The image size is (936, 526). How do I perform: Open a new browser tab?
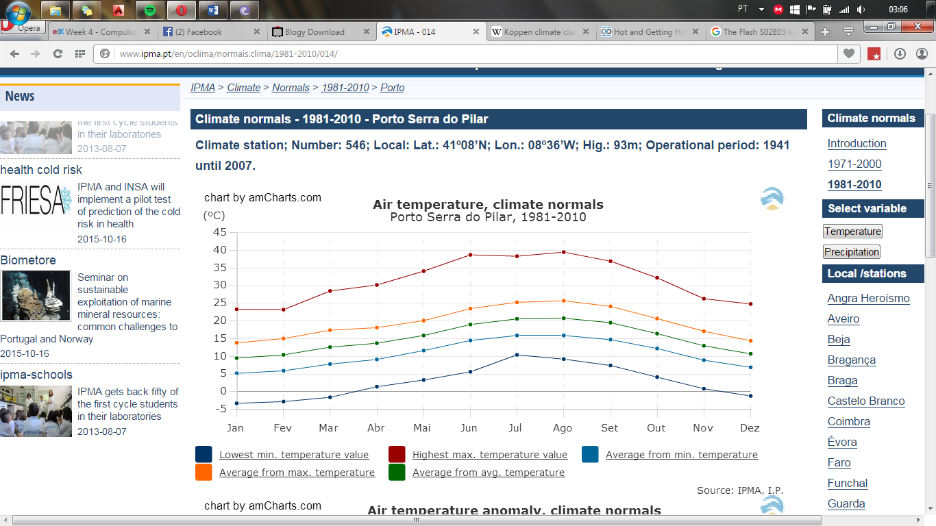pos(825,32)
